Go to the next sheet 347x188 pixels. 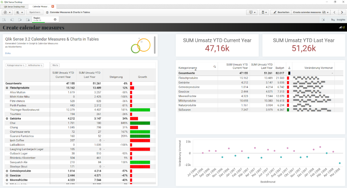[342, 12]
